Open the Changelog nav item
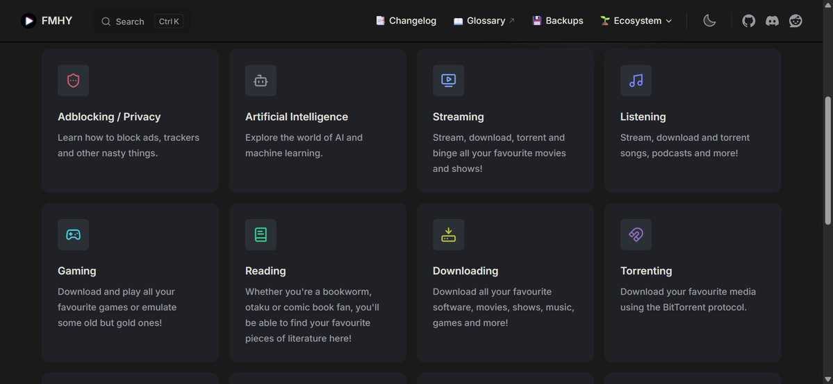The height and width of the screenshot is (384, 833). click(x=406, y=21)
